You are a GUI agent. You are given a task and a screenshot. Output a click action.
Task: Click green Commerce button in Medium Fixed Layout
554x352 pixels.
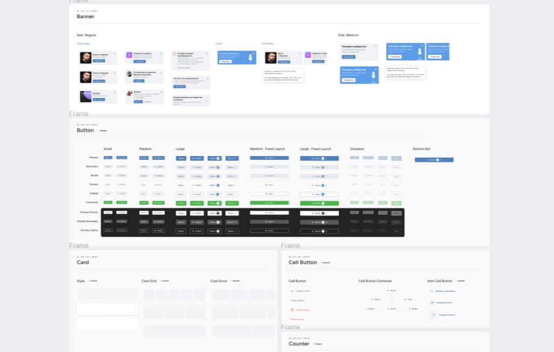click(x=269, y=203)
